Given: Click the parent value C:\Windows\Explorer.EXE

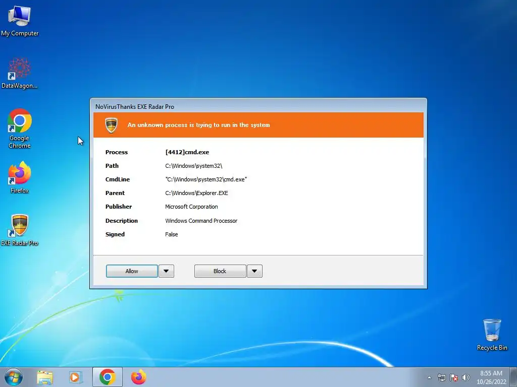Looking at the screenshot, I should click(x=196, y=193).
